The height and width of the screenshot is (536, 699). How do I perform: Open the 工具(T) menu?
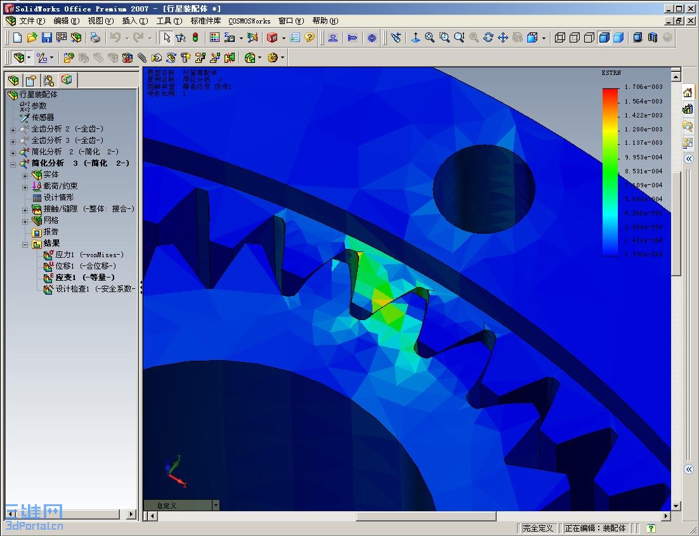(x=169, y=21)
